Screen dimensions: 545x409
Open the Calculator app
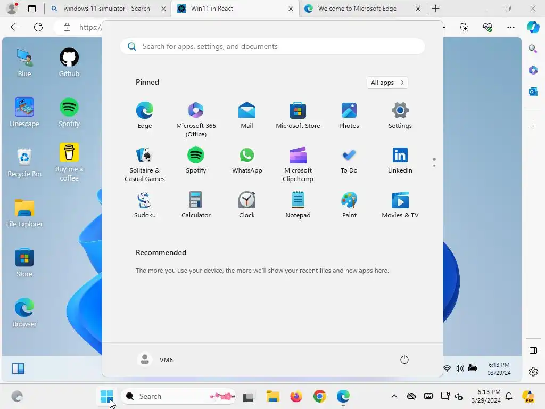click(196, 205)
